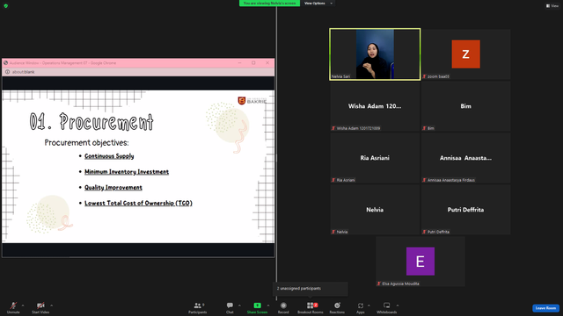563x316 pixels.
Task: Expand share options arrow beside Share Screen
Action: pyautogui.click(x=267, y=305)
